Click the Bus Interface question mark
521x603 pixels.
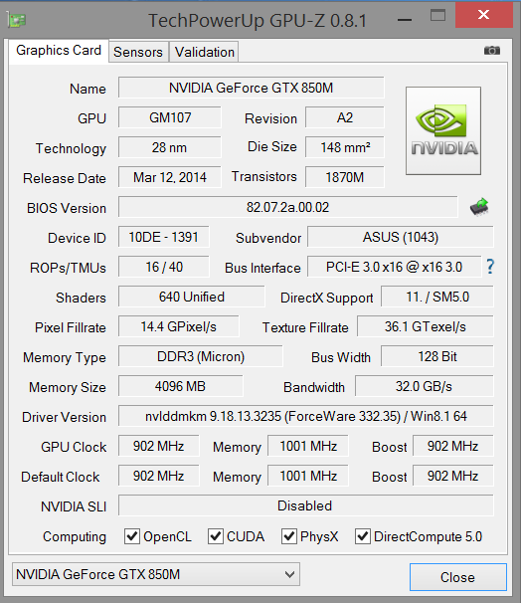(490, 267)
